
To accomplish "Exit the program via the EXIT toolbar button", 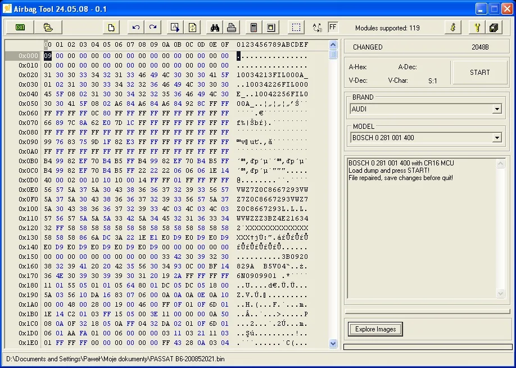I will click(19, 27).
